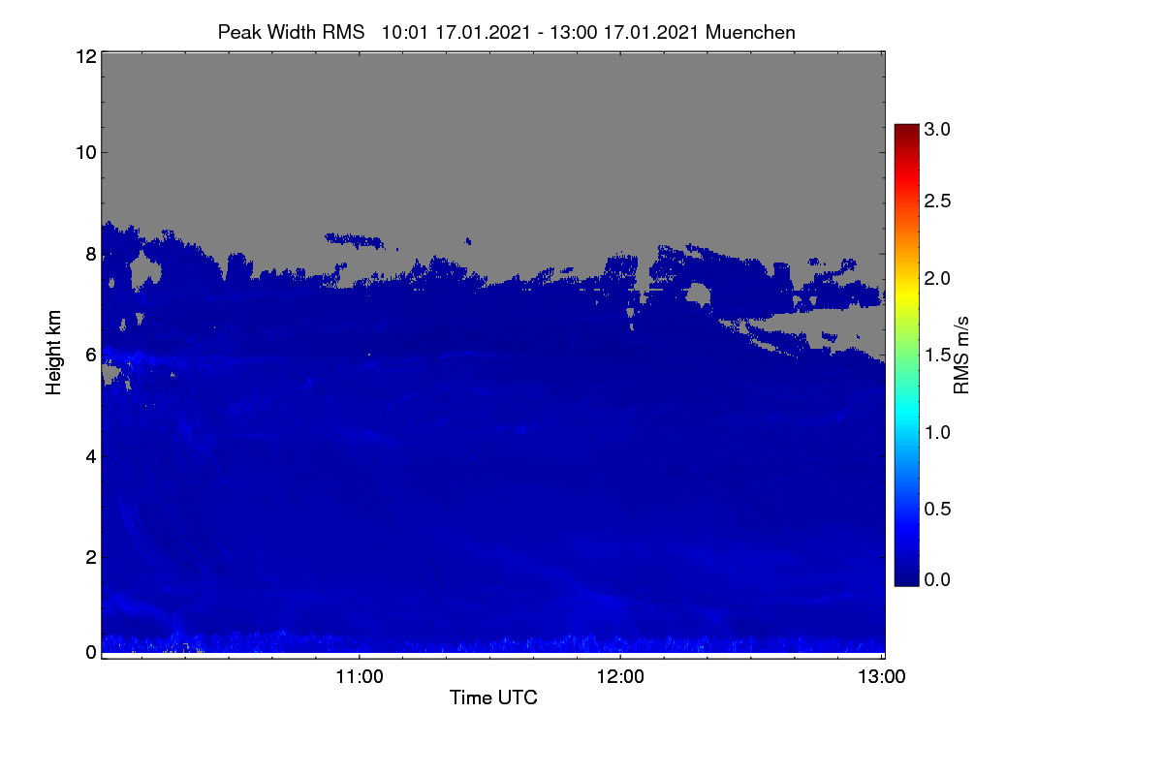Click the end time '13:00 17.01.2021' in title
Image resolution: width=1163 pixels, height=775 pixels.
(626, 32)
